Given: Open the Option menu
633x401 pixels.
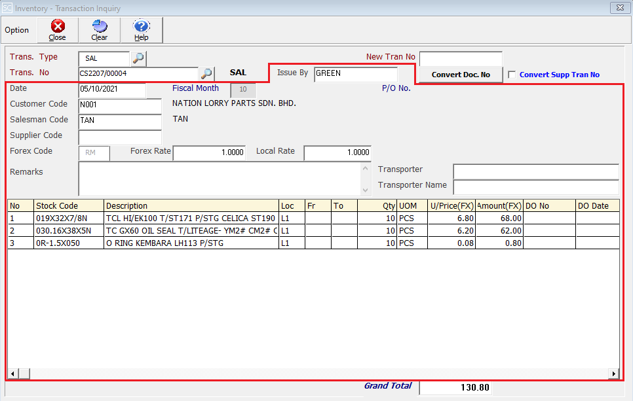Looking at the screenshot, I should click(x=17, y=30).
